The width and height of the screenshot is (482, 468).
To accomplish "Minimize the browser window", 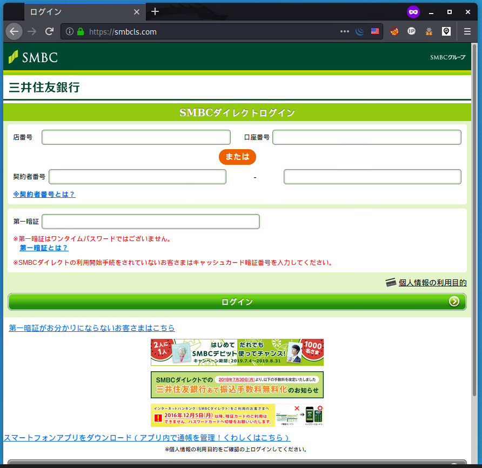I will coord(431,12).
